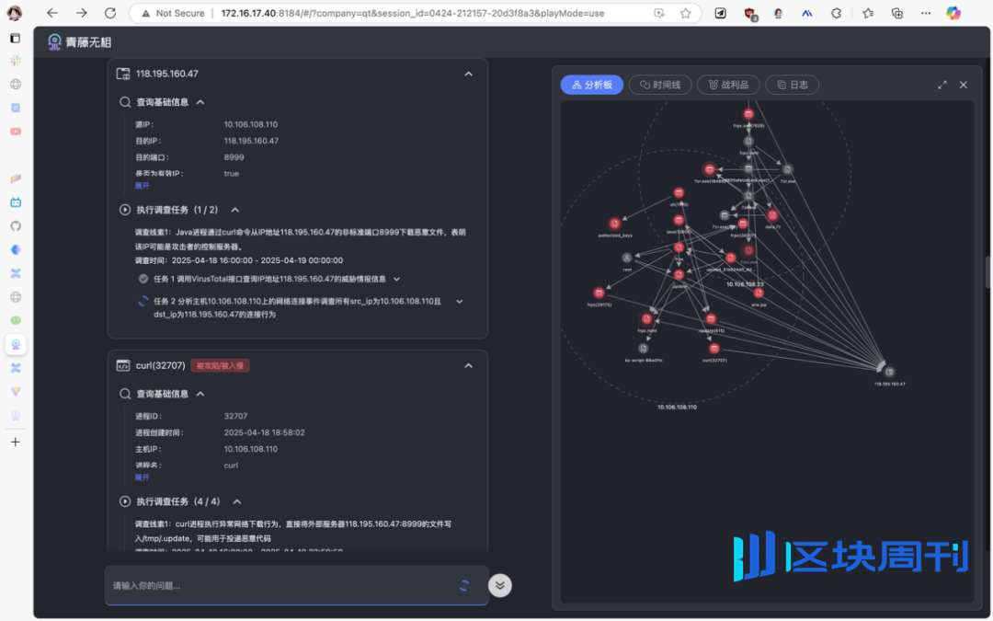Open the 战利品 tab
Screen dimensions: 993x621
[x=728, y=85]
